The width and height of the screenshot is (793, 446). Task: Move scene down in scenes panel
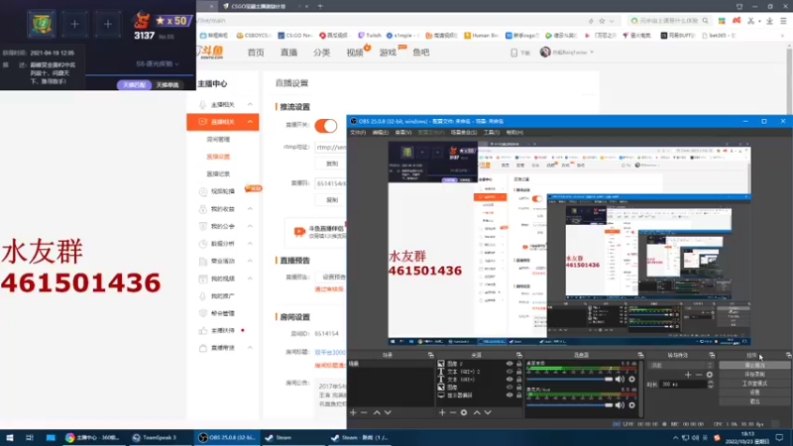pyautogui.click(x=388, y=412)
